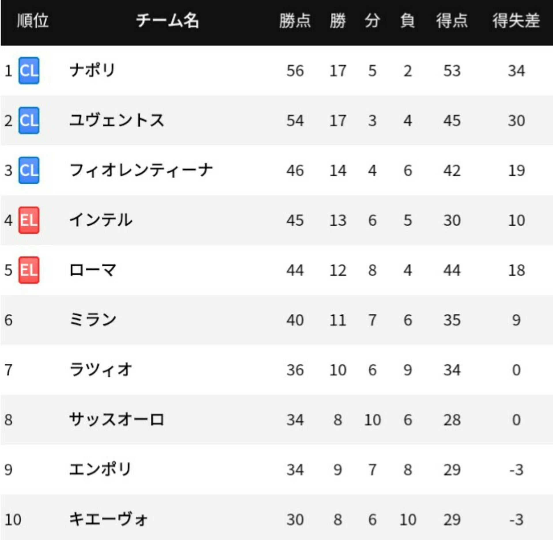
Task: Sort by the 順位 column header
Action: [x=33, y=21]
